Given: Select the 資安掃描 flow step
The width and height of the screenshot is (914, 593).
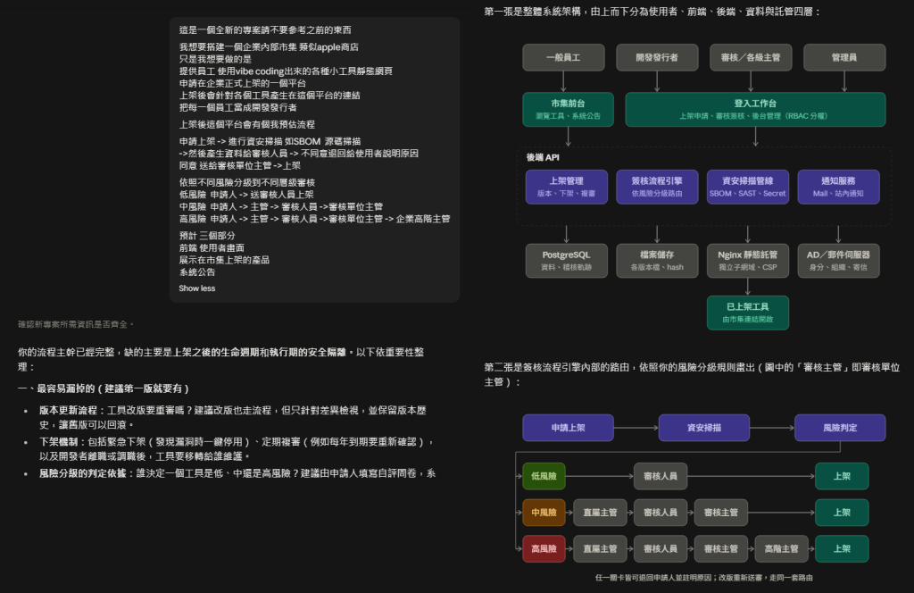Looking at the screenshot, I should pyautogui.click(x=703, y=428).
